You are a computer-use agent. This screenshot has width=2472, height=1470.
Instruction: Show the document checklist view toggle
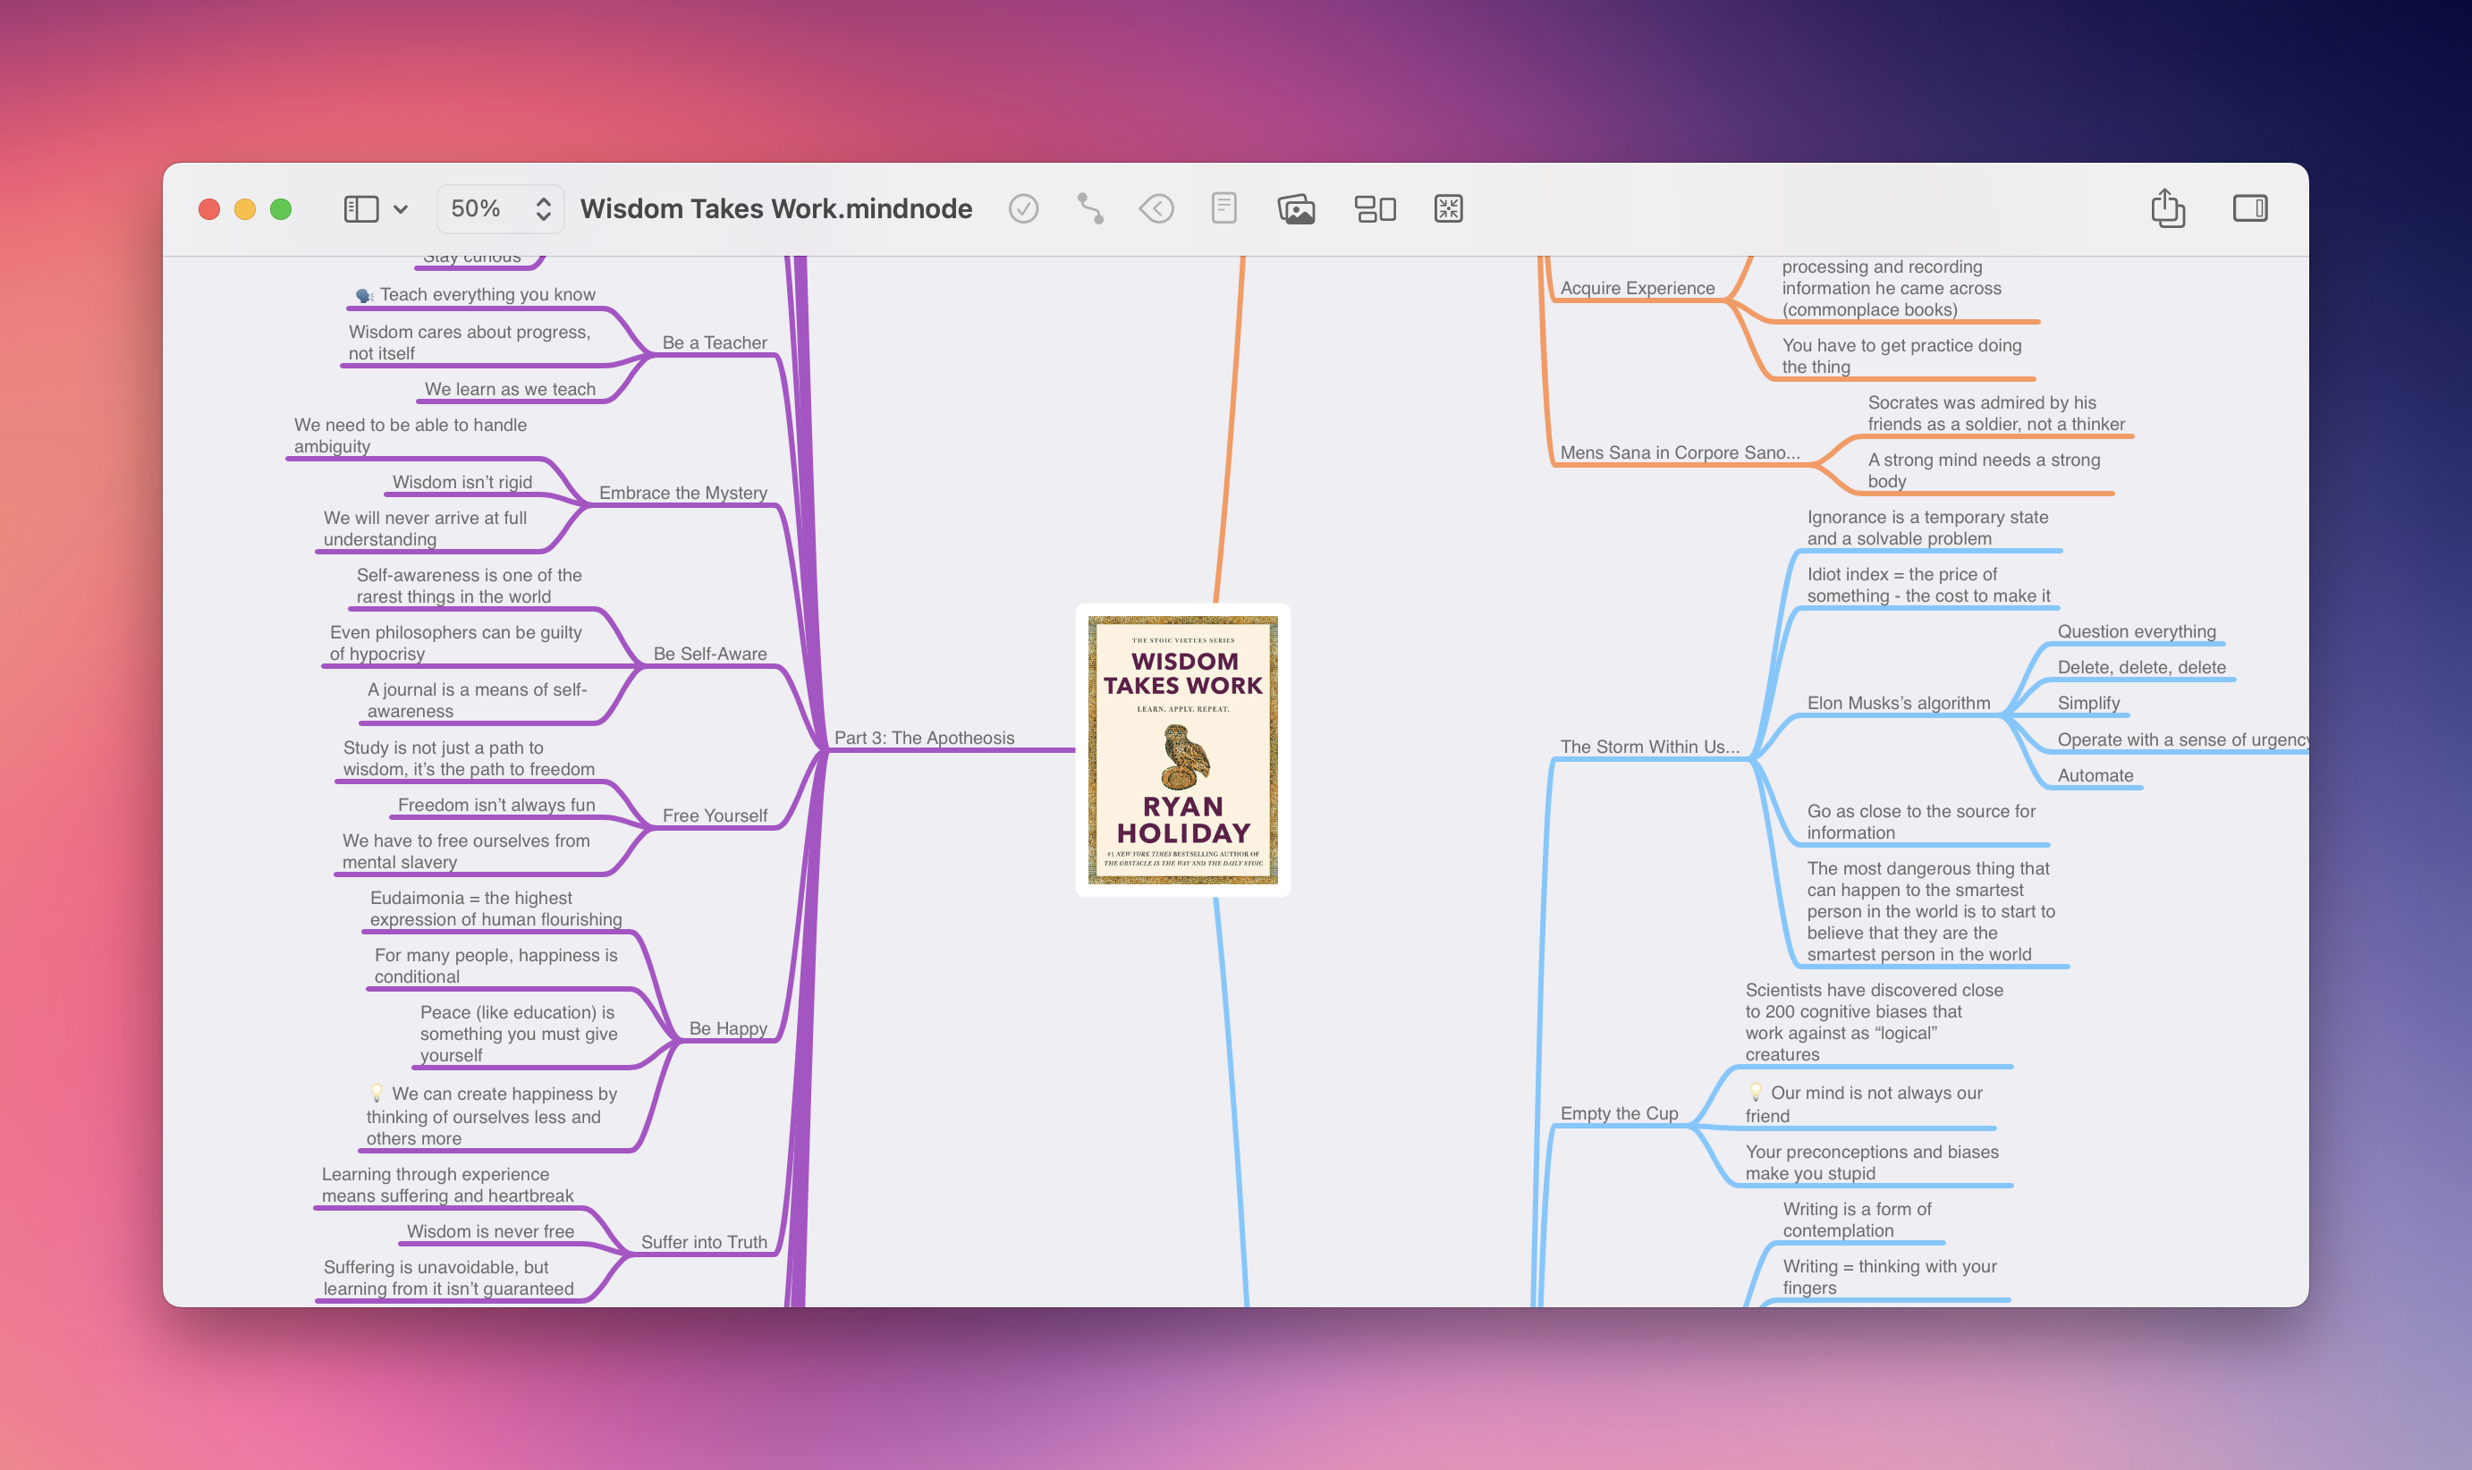click(1024, 208)
